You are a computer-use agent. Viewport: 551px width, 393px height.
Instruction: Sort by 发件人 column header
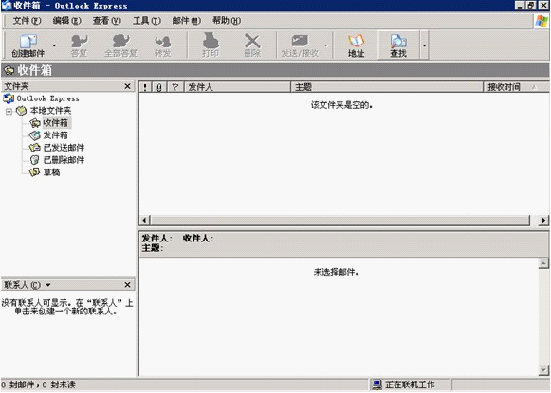point(237,87)
